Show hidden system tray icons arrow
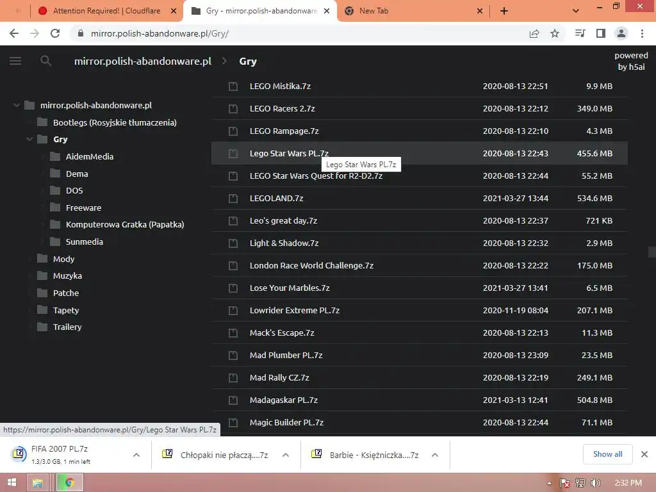 [549, 483]
